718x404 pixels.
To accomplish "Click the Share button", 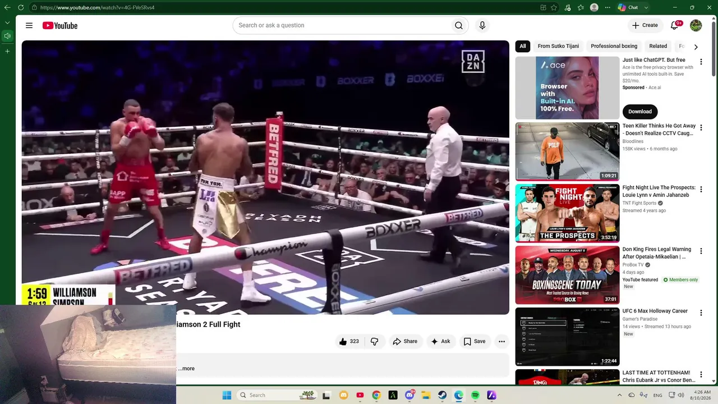I will click(405, 341).
